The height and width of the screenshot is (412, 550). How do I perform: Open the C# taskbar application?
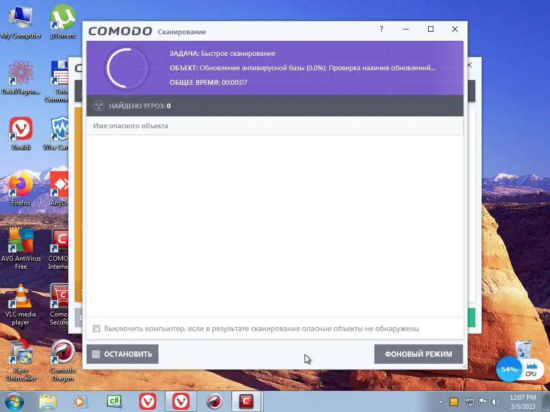(114, 401)
